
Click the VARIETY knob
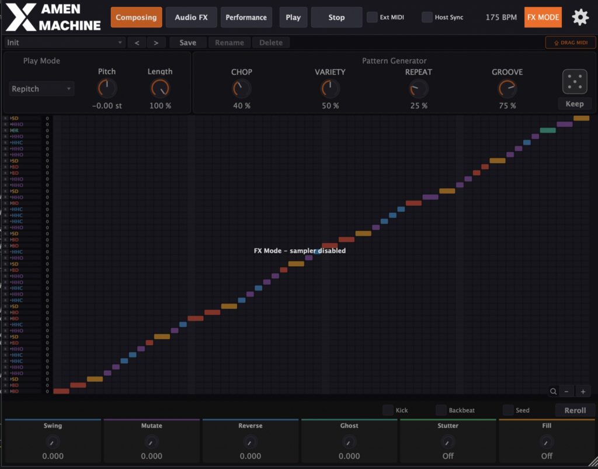pos(330,89)
